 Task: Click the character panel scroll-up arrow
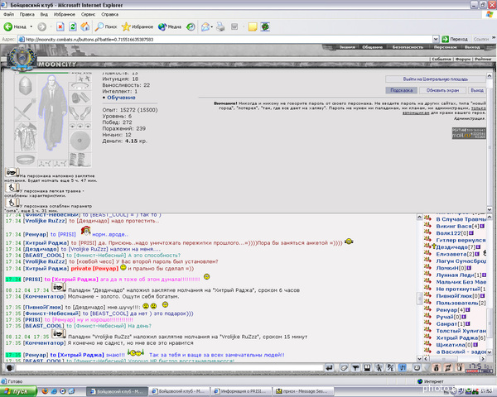click(489, 76)
